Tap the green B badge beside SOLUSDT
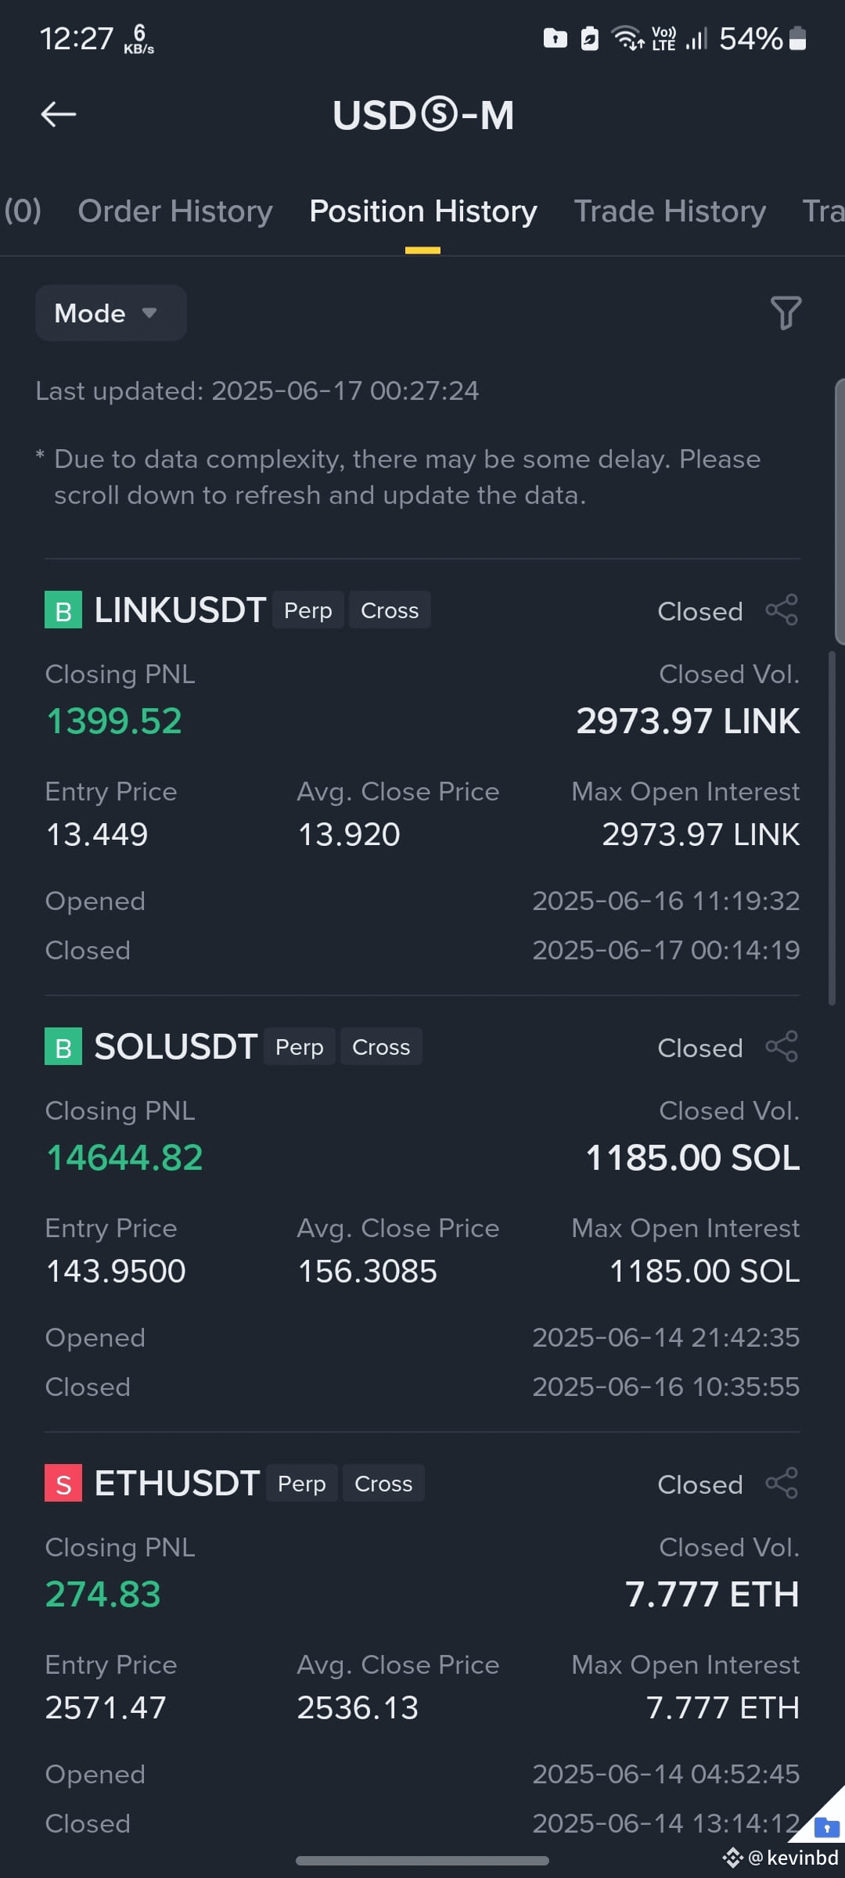845x1878 pixels. 63,1047
